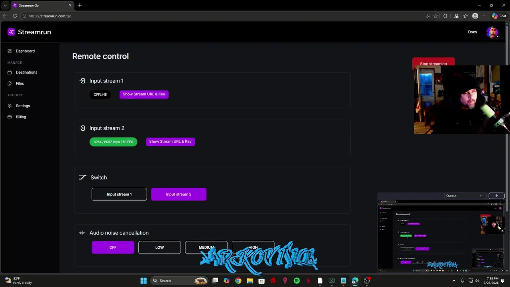Click the audio waveform icon

point(82,233)
